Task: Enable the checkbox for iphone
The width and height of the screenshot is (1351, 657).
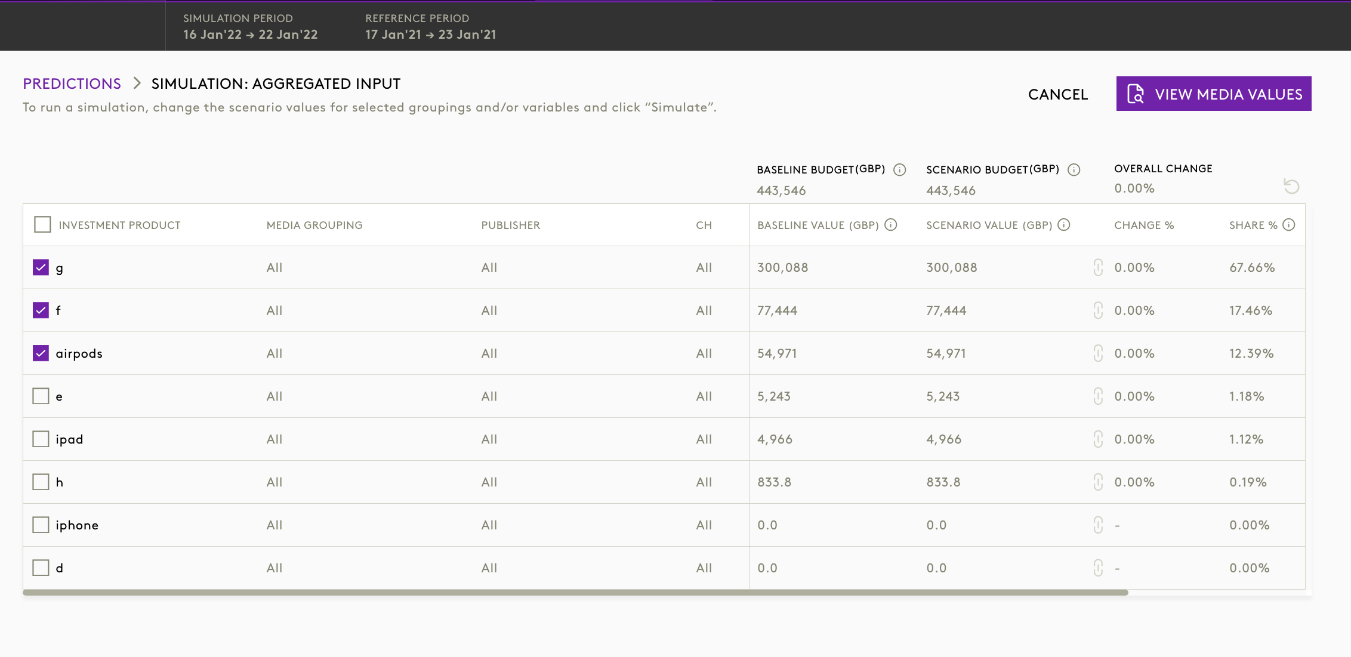Action: click(x=41, y=525)
